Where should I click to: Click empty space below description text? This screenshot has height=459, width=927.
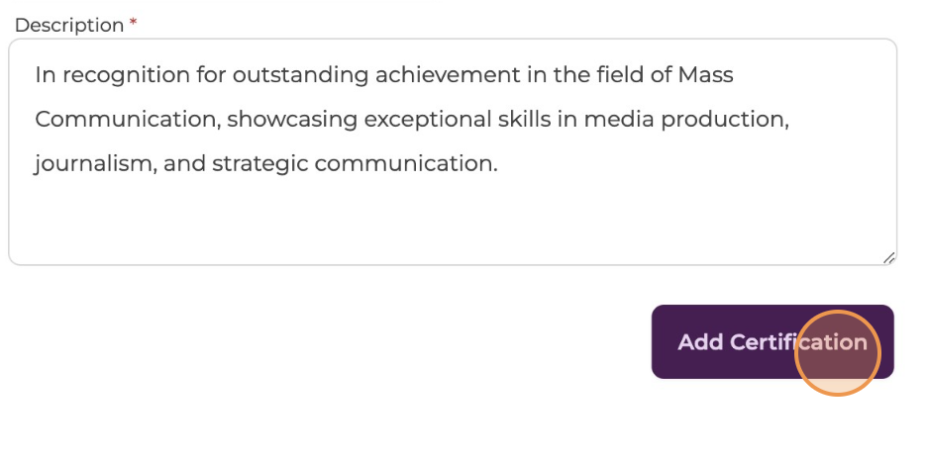453,222
